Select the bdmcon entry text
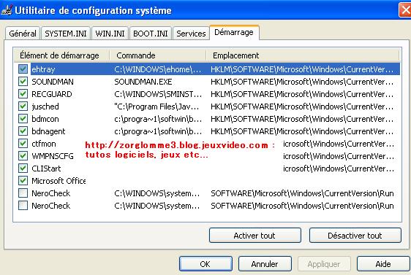Screen dimensions: 411x275 [45, 119]
